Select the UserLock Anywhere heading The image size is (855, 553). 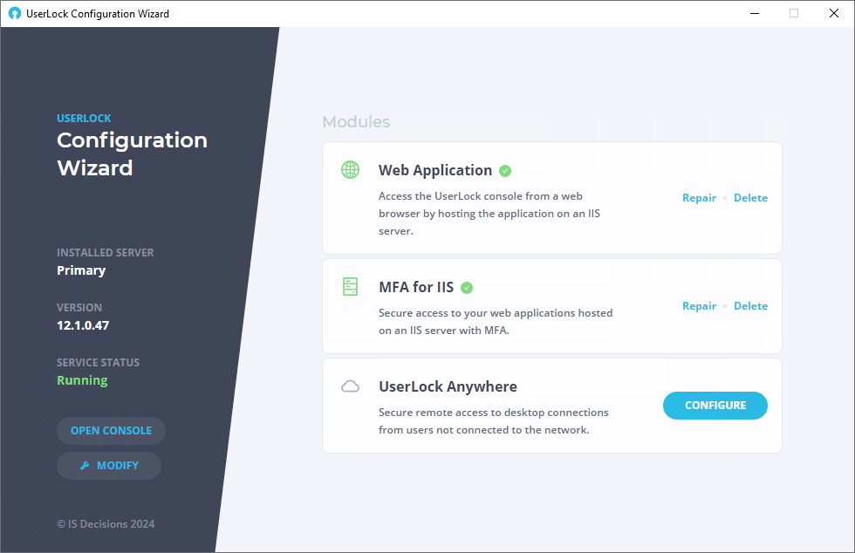(x=448, y=386)
